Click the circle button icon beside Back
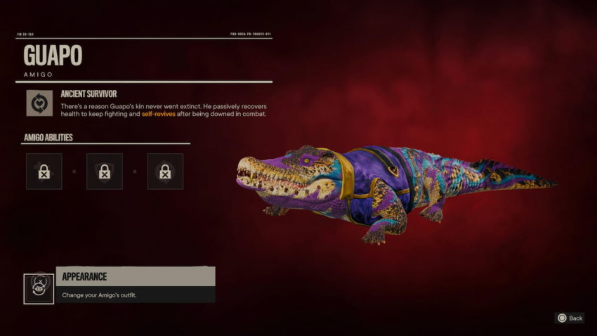Viewport: 597px width, 336px height. [x=562, y=318]
